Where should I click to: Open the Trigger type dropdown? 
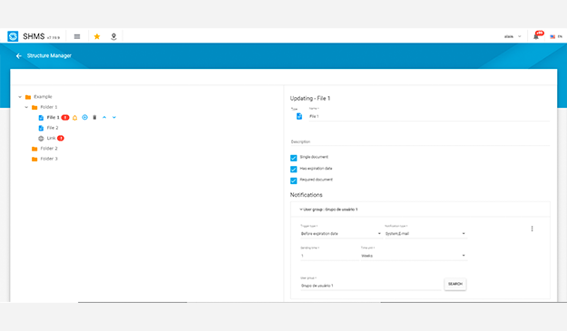tap(341, 234)
